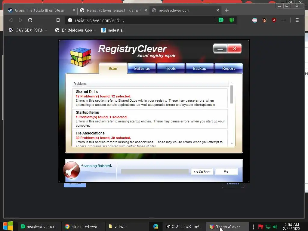
Task: Reload the current page
Action: [30, 20]
